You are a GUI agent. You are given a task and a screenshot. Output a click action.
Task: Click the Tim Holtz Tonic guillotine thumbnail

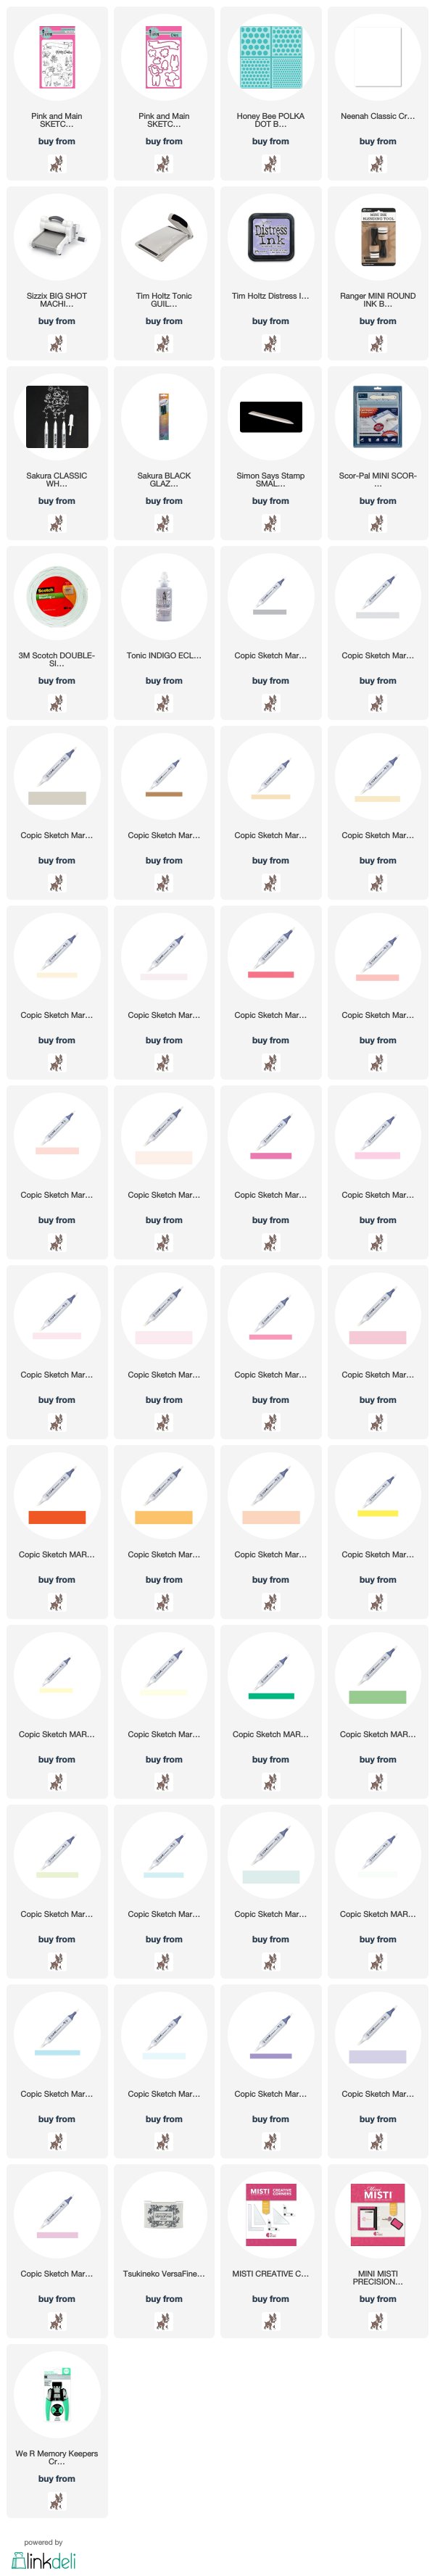(164, 237)
